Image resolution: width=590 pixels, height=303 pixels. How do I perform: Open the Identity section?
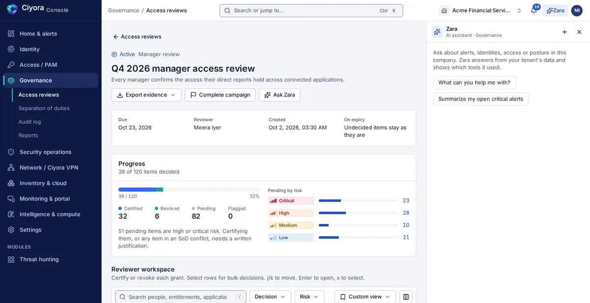tap(51, 49)
